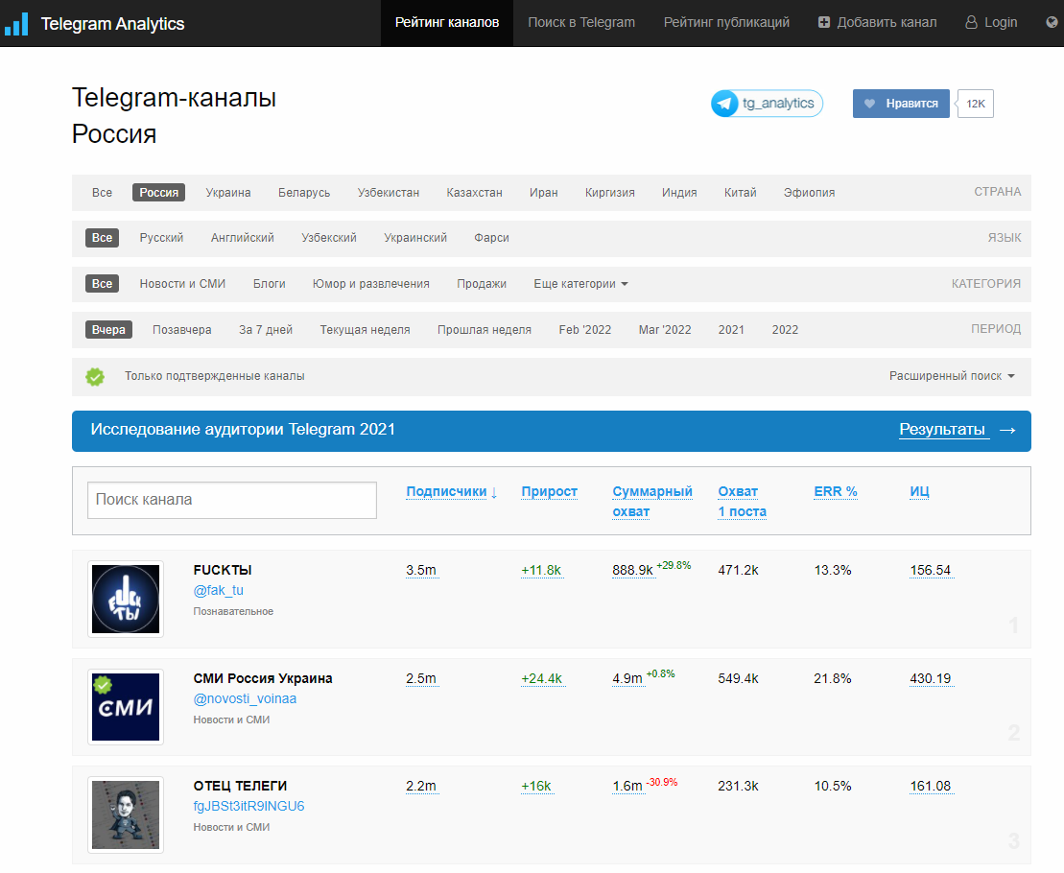Open the fgJBSt3itR9INGU6 channel link
Viewport: 1064px width, 873px height.
click(x=248, y=807)
